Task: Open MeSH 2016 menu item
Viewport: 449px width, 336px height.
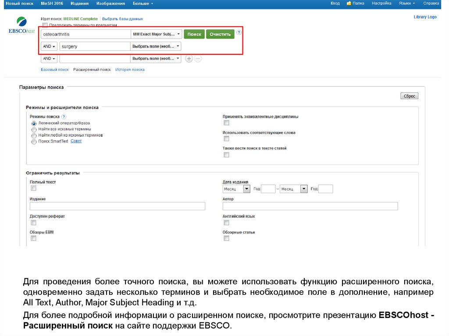Action: point(52,4)
